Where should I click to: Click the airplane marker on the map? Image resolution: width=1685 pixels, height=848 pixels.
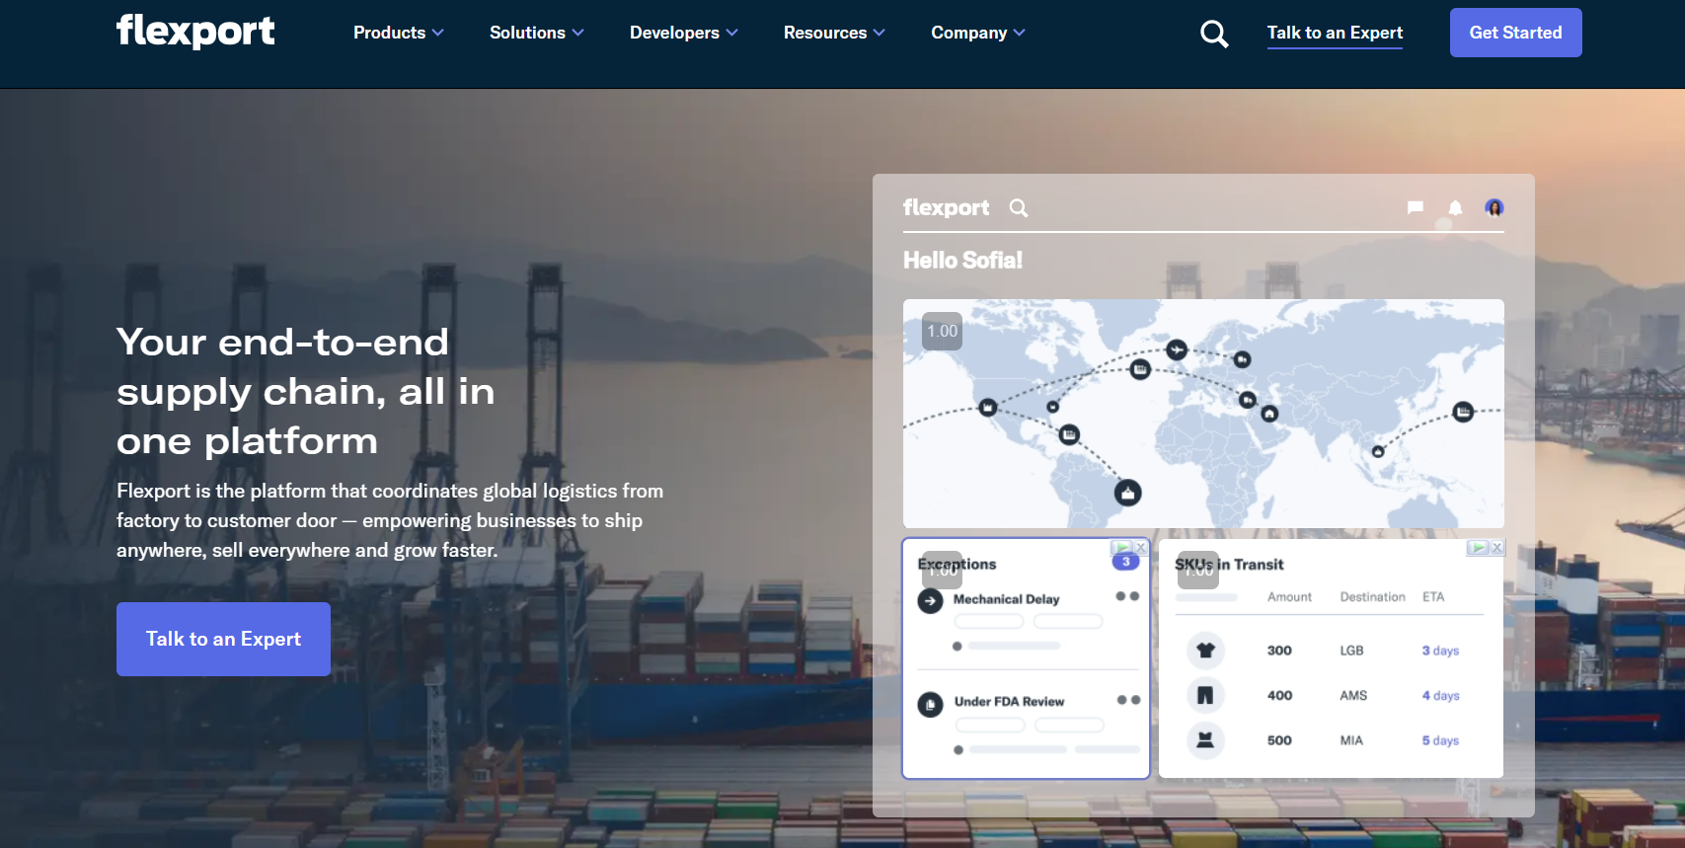1177,349
